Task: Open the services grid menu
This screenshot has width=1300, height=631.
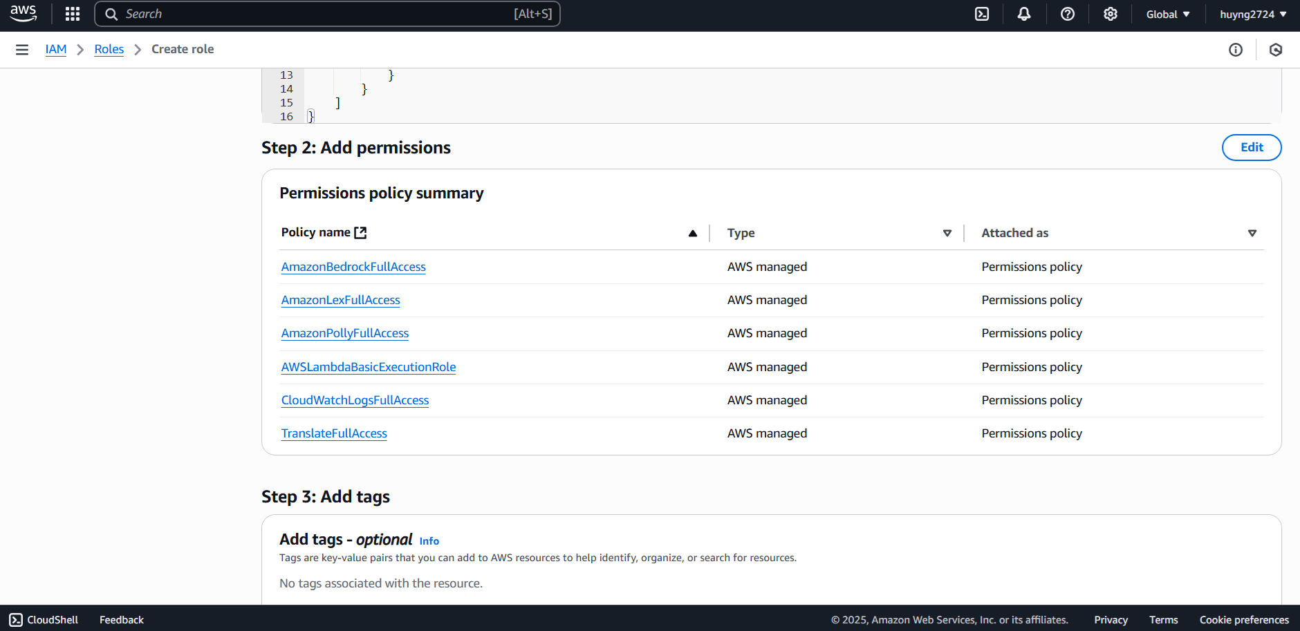Action: tap(73, 14)
